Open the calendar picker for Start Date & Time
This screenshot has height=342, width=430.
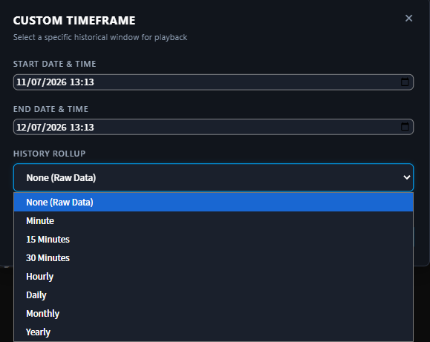point(405,82)
